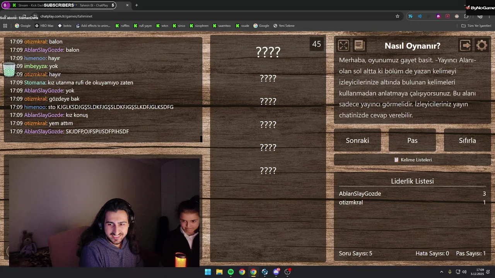
Task: Open the settings gear icon
Action: coord(481,46)
